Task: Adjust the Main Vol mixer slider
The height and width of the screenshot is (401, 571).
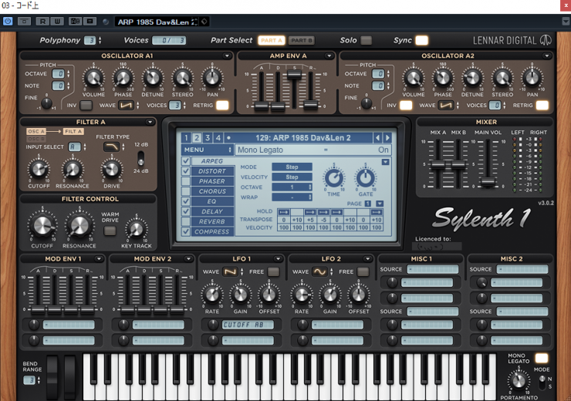Action: point(488,181)
